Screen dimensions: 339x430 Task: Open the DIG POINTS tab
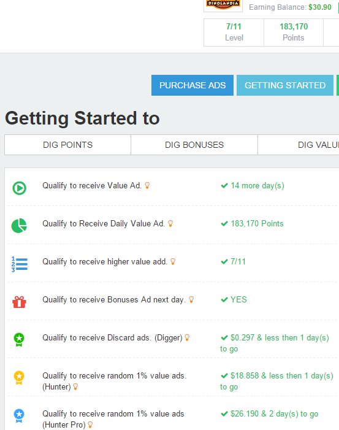coord(67,145)
